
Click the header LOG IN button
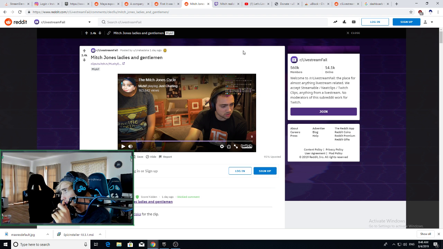(375, 22)
